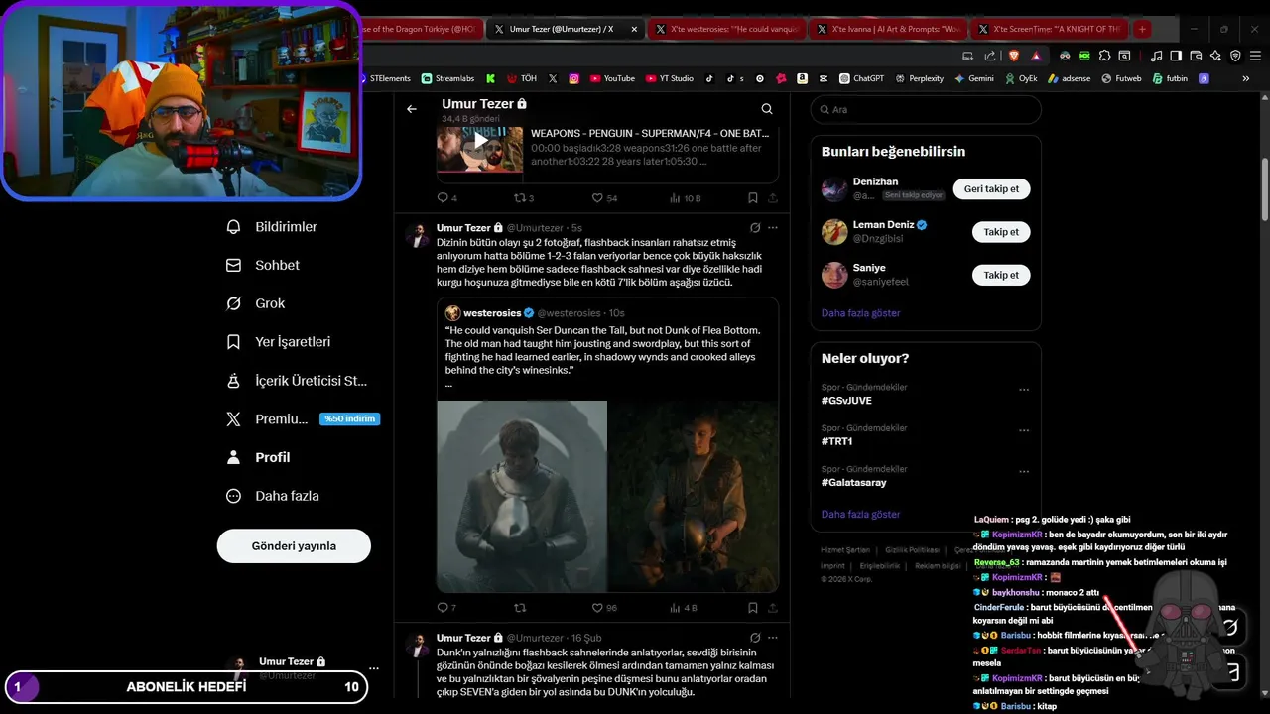The image size is (1270, 714).
Task: Open the YouTube bookmark
Action: click(x=612, y=78)
